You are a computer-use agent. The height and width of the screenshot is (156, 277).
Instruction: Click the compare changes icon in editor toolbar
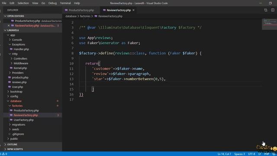point(266,10)
